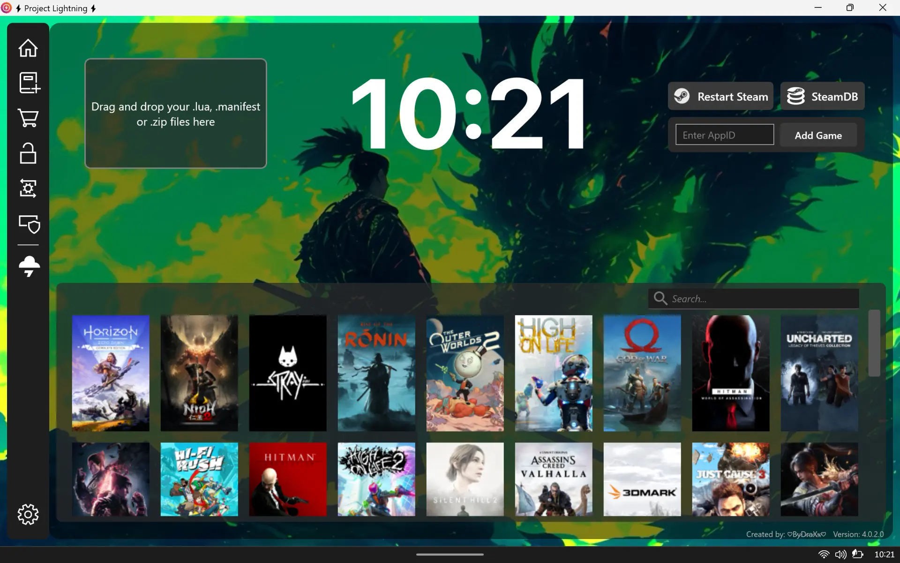The width and height of the screenshot is (900, 563).
Task: Open the High on Life 2 cover
Action: 376,479
